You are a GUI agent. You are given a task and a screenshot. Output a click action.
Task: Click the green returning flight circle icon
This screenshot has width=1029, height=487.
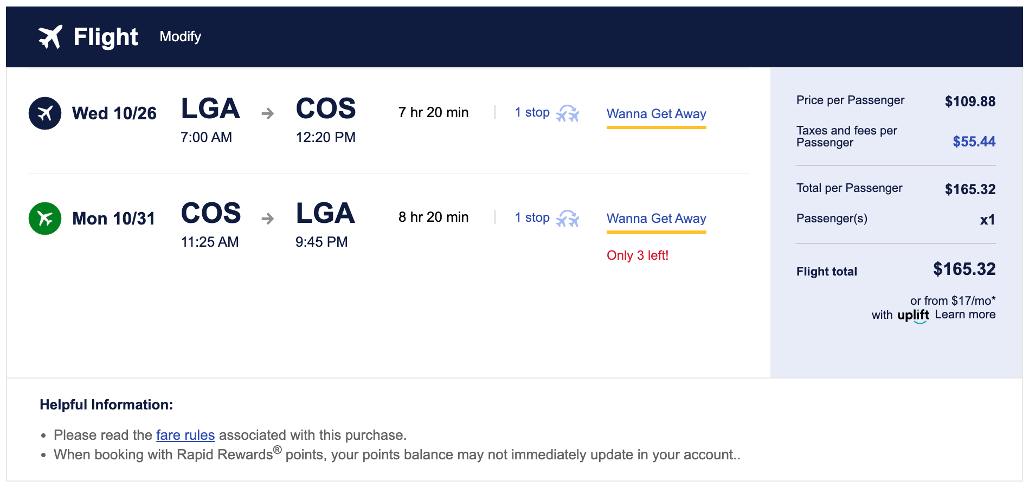[45, 219]
